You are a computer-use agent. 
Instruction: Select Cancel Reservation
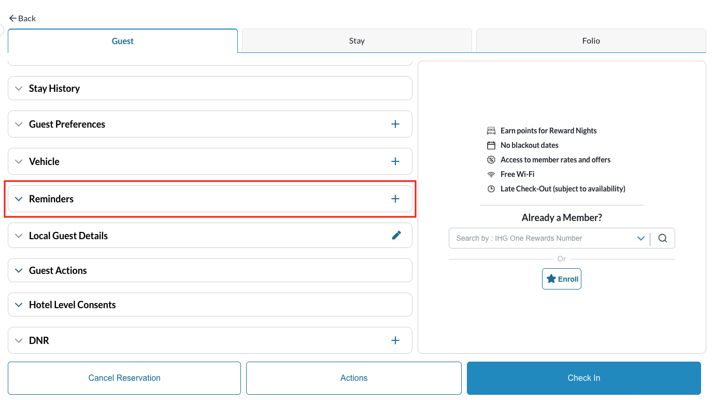(124, 378)
